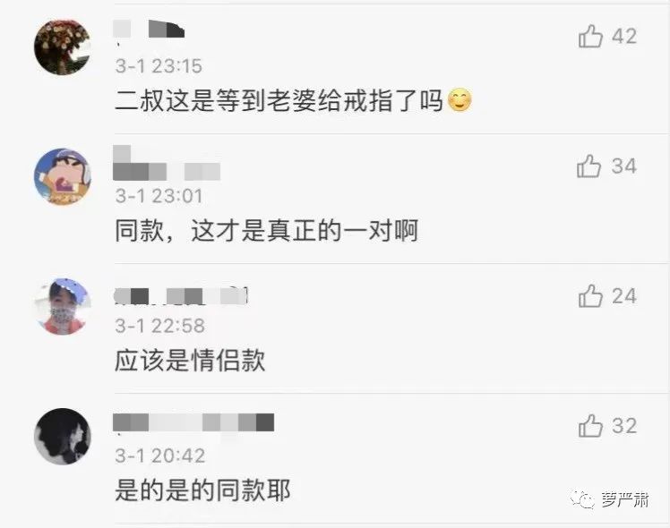View the masked person avatar profile
Image resolution: width=670 pixels, height=528 pixels.
(63, 306)
